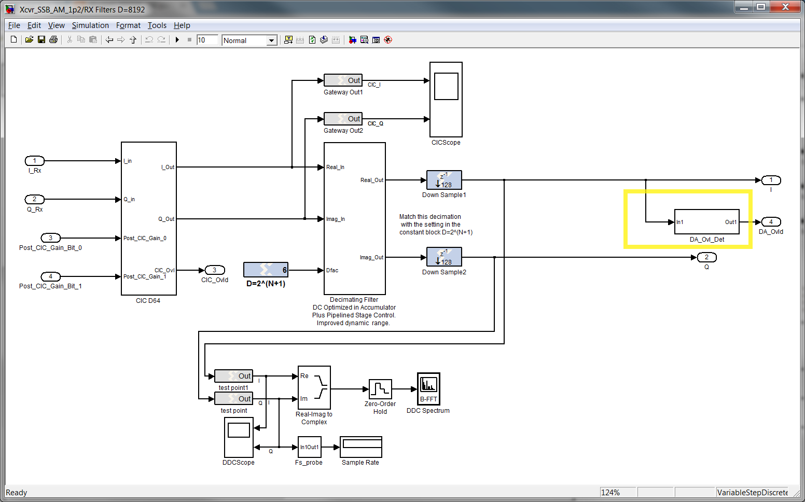
Task: Click the simulation stop time field
Action: 207,40
